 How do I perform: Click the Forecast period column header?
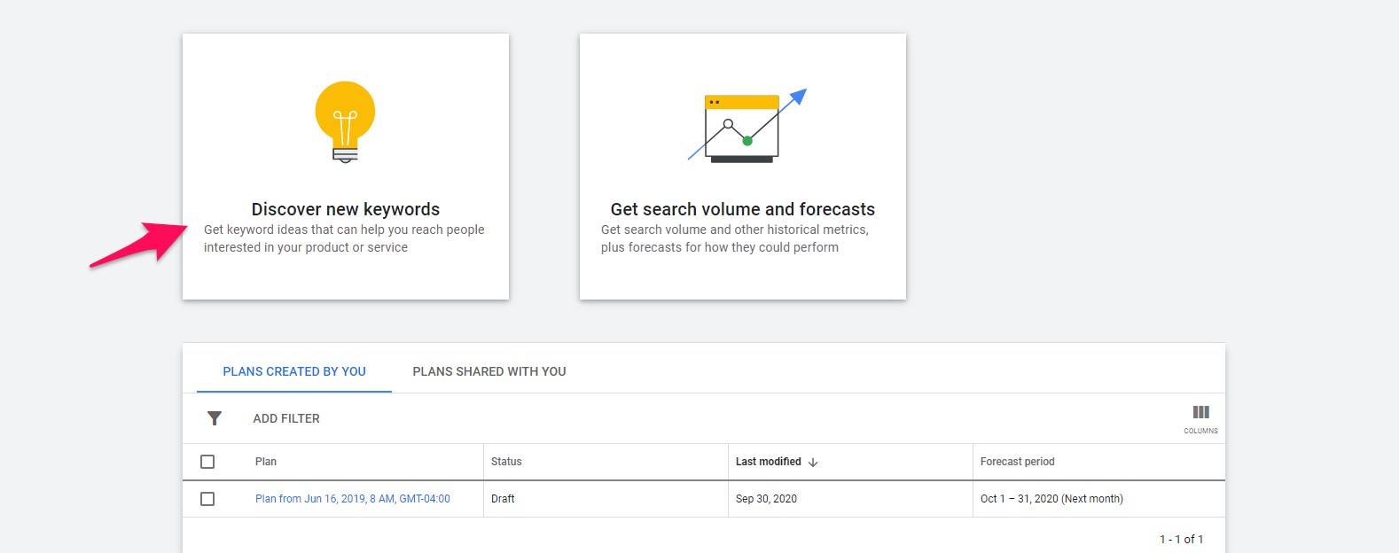coord(1017,462)
